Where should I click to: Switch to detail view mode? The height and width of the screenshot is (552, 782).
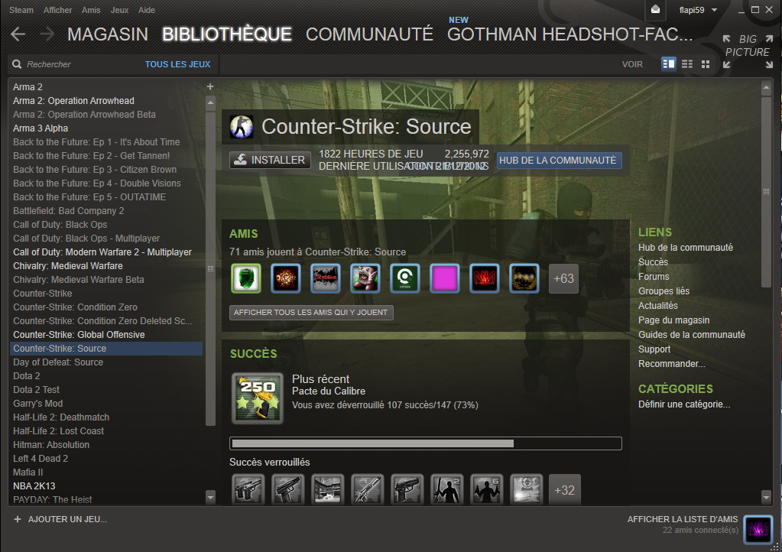pos(668,64)
